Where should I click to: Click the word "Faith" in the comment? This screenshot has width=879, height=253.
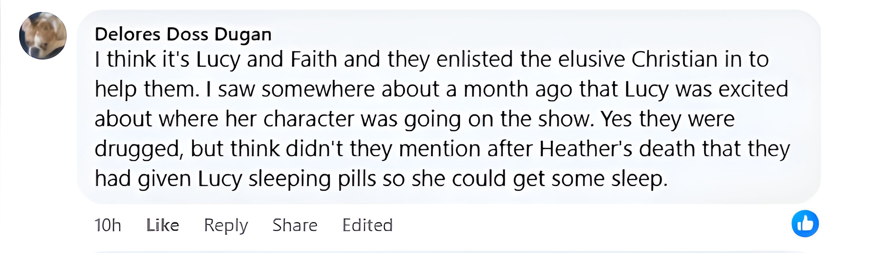[314, 59]
